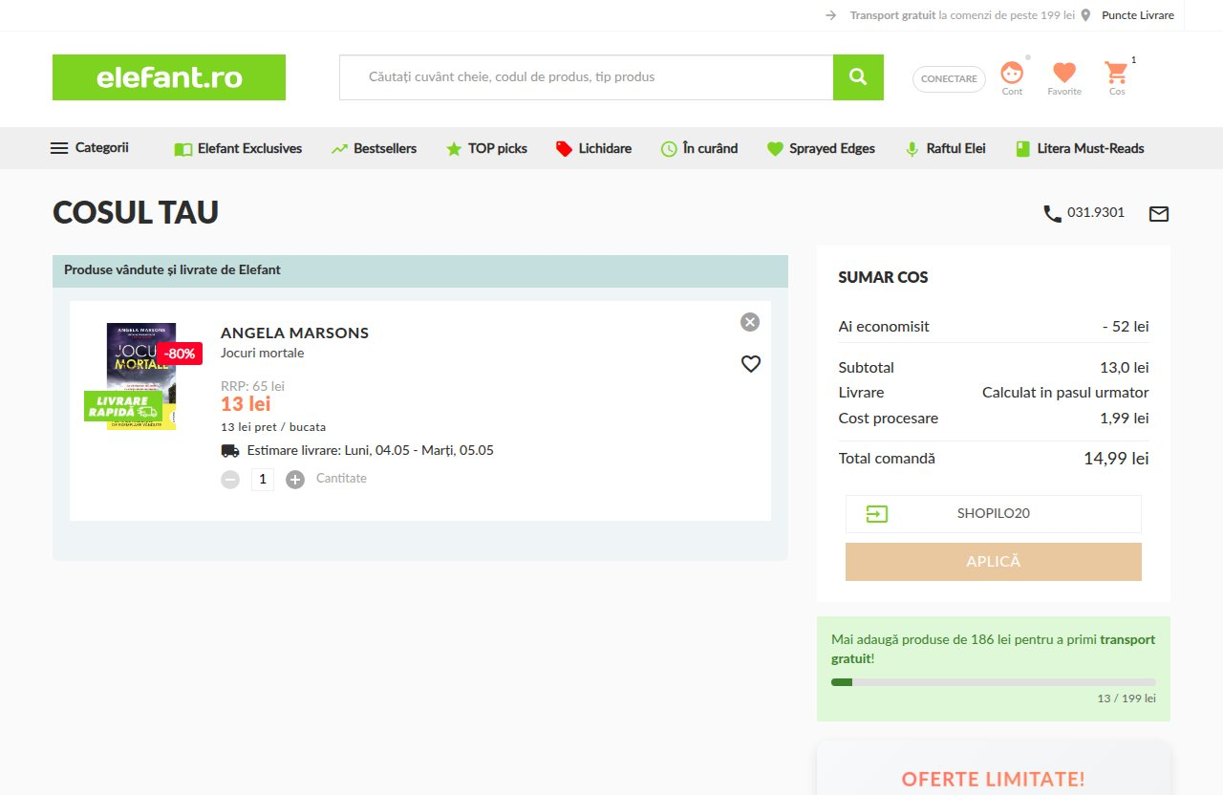
Task: Click the promo code field with SHOPILO20
Action: [994, 514]
